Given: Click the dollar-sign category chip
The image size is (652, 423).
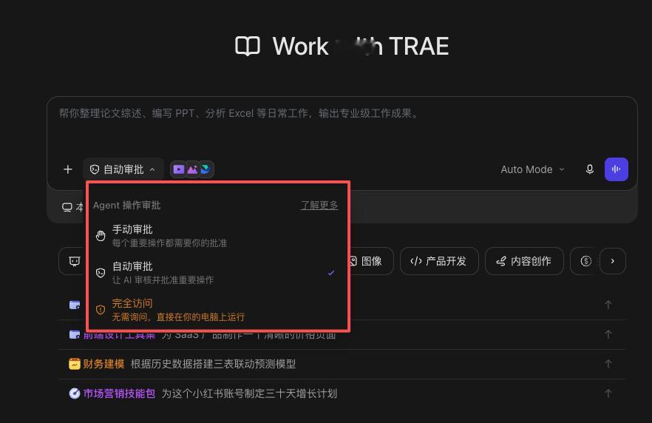Looking at the screenshot, I should coord(585,261).
